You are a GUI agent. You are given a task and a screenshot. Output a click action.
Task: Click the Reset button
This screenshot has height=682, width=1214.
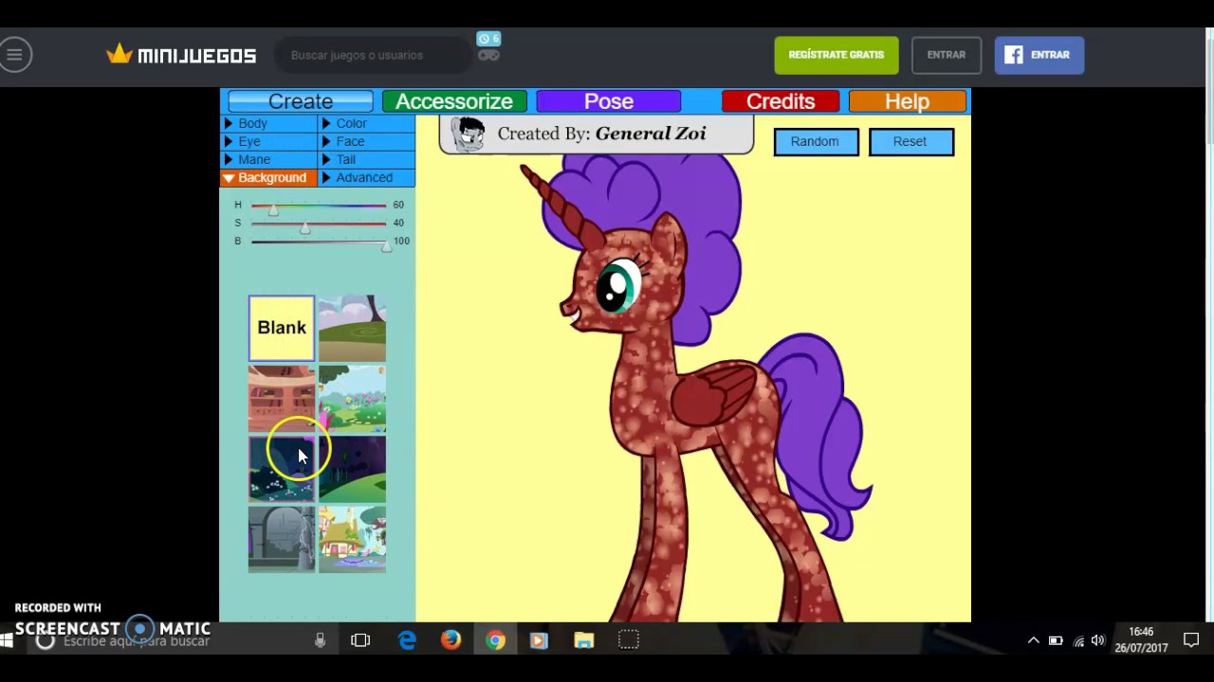(x=910, y=142)
